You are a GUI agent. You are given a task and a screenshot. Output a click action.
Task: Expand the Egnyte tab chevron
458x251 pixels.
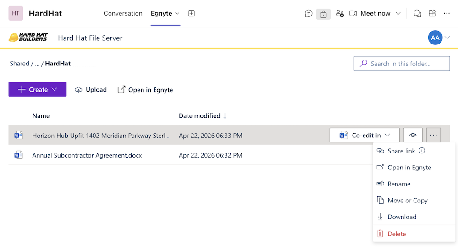point(177,14)
